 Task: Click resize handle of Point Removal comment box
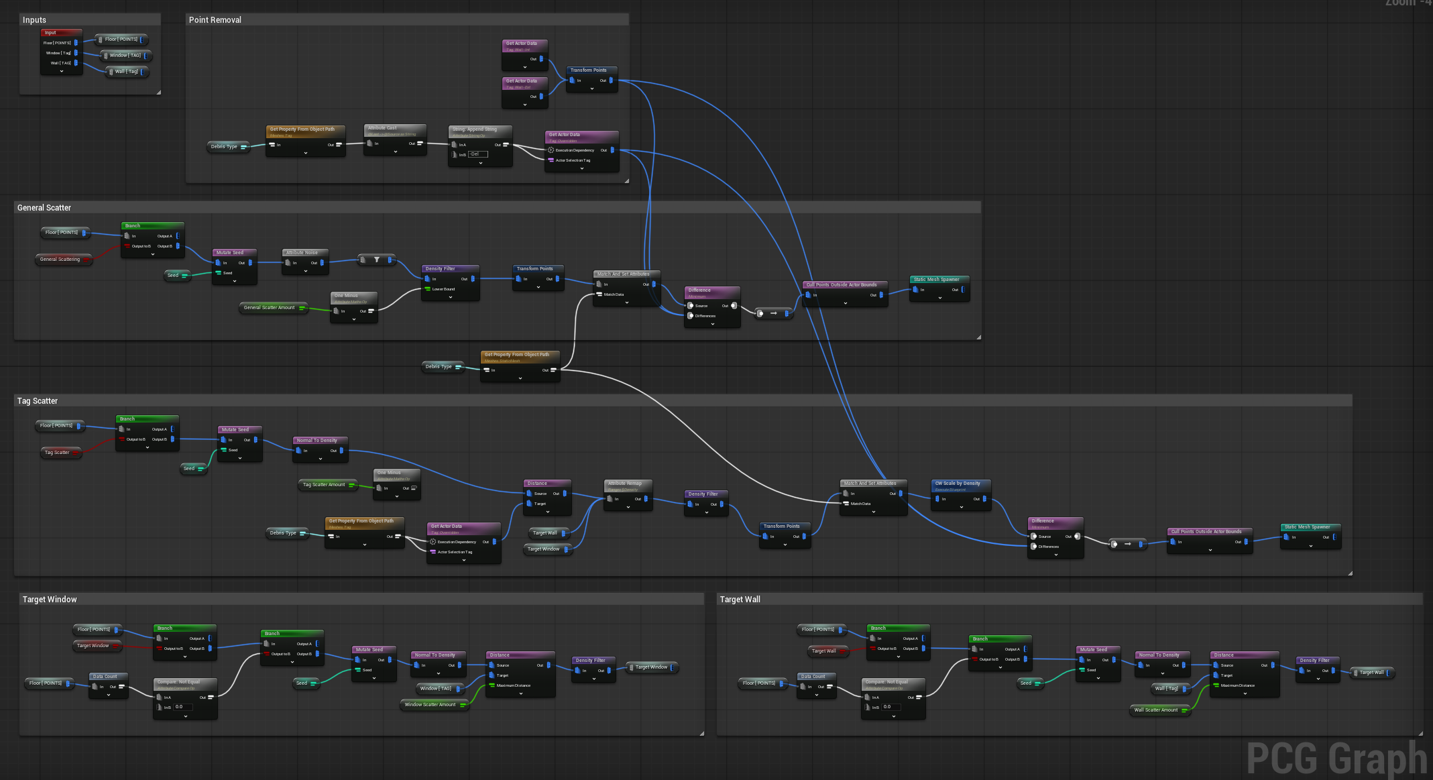click(626, 180)
